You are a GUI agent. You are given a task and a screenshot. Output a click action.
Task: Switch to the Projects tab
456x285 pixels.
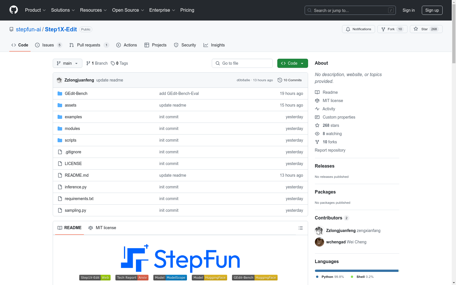[155, 45]
